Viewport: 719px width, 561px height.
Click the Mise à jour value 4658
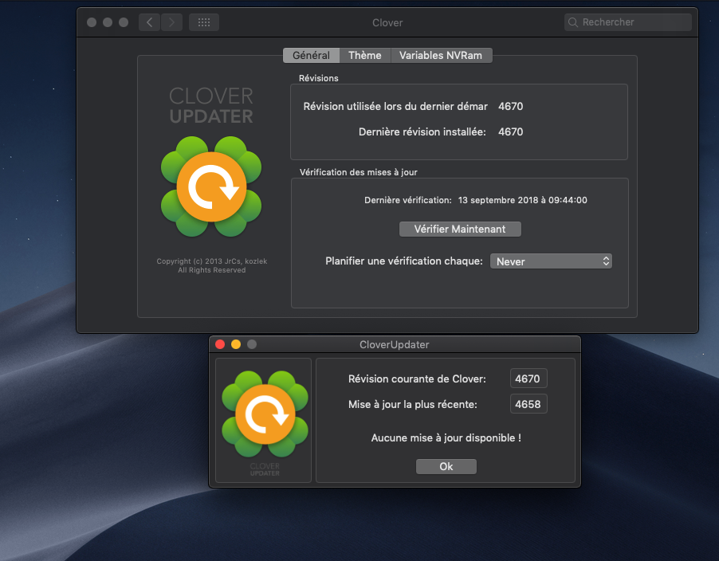click(x=528, y=404)
